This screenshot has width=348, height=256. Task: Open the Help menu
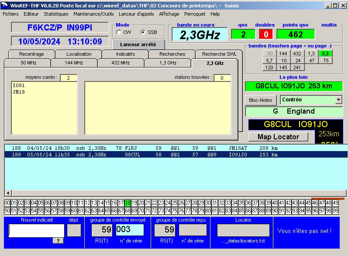click(215, 14)
